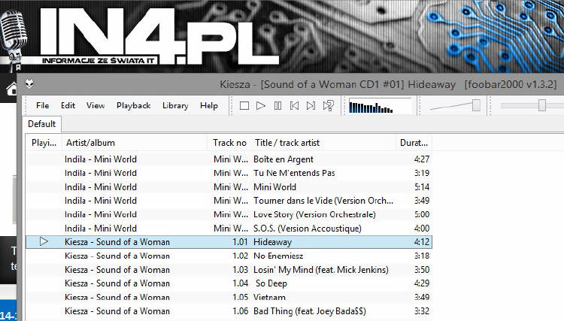Jump to the previous track
564x321 pixels.
(x=294, y=106)
